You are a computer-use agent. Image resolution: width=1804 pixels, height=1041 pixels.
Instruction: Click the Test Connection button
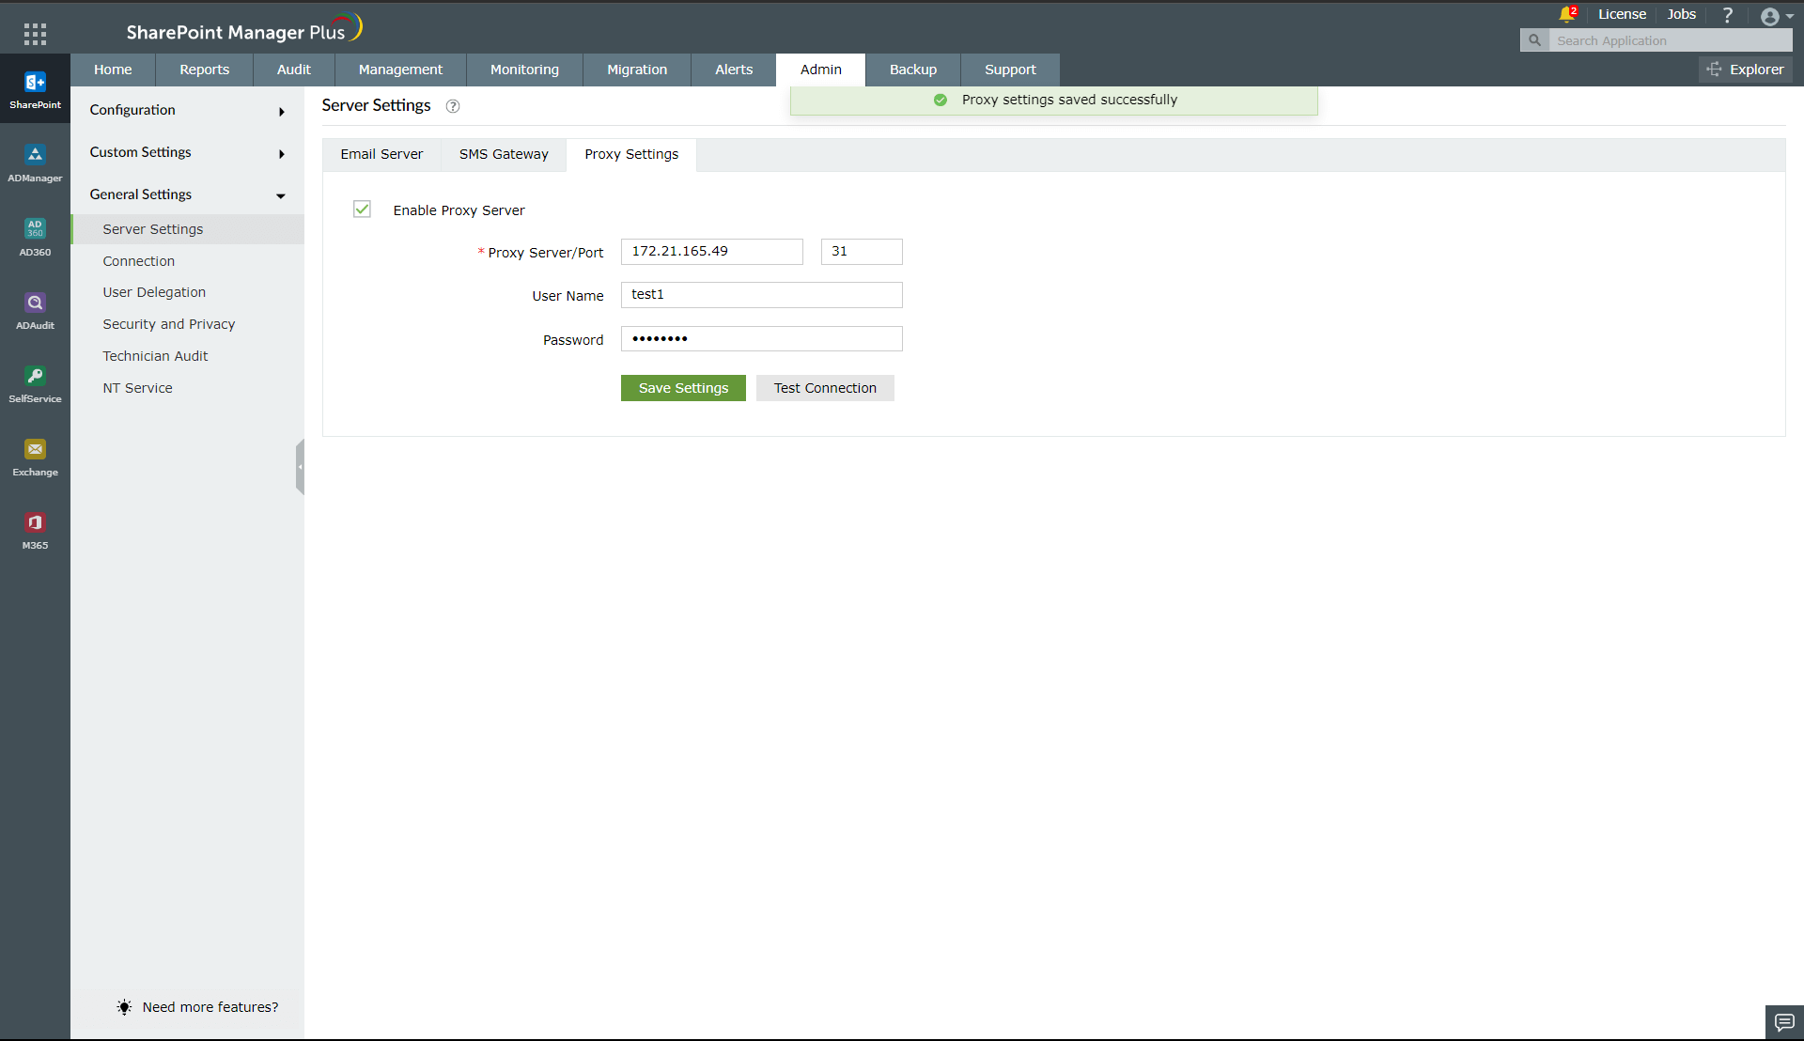pyautogui.click(x=824, y=387)
